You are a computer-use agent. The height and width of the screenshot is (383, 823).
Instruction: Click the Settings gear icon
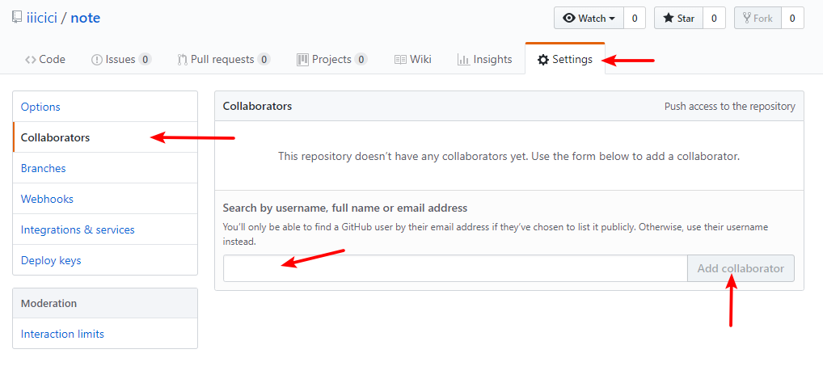(543, 60)
